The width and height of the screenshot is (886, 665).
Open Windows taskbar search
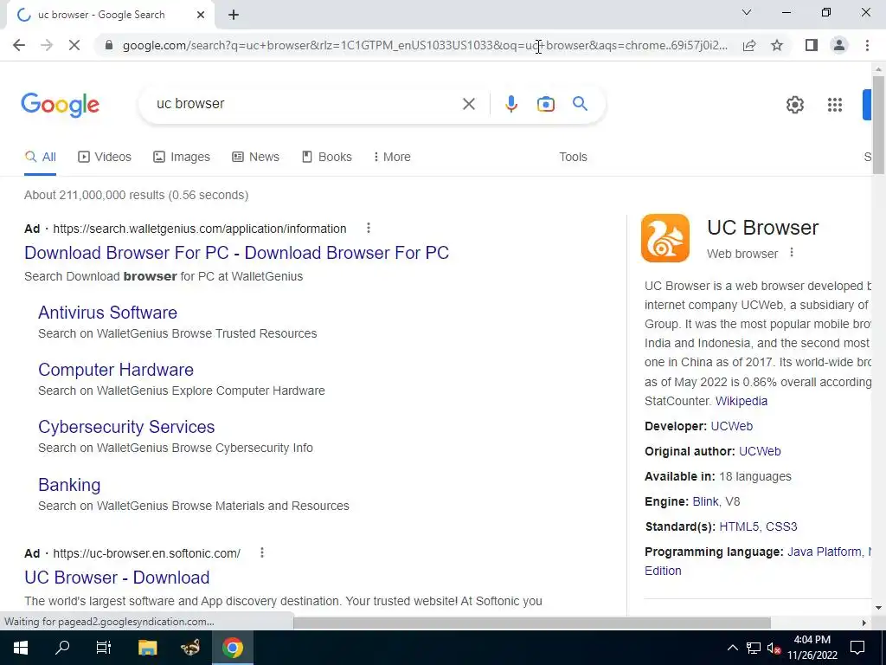[x=62, y=648]
